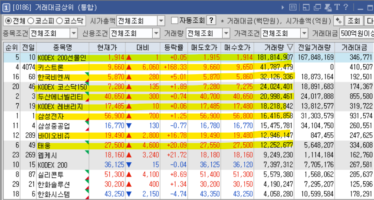Viewport: 374px width, 200px height.
Task: Sort by the 매도호가 column header
Action: (204, 47)
